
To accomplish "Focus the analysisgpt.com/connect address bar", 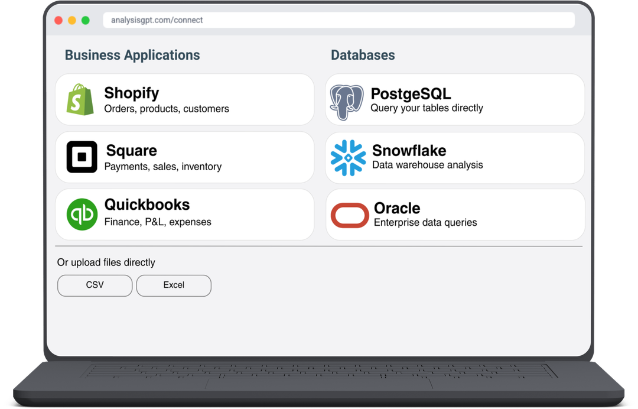I will (338, 20).
